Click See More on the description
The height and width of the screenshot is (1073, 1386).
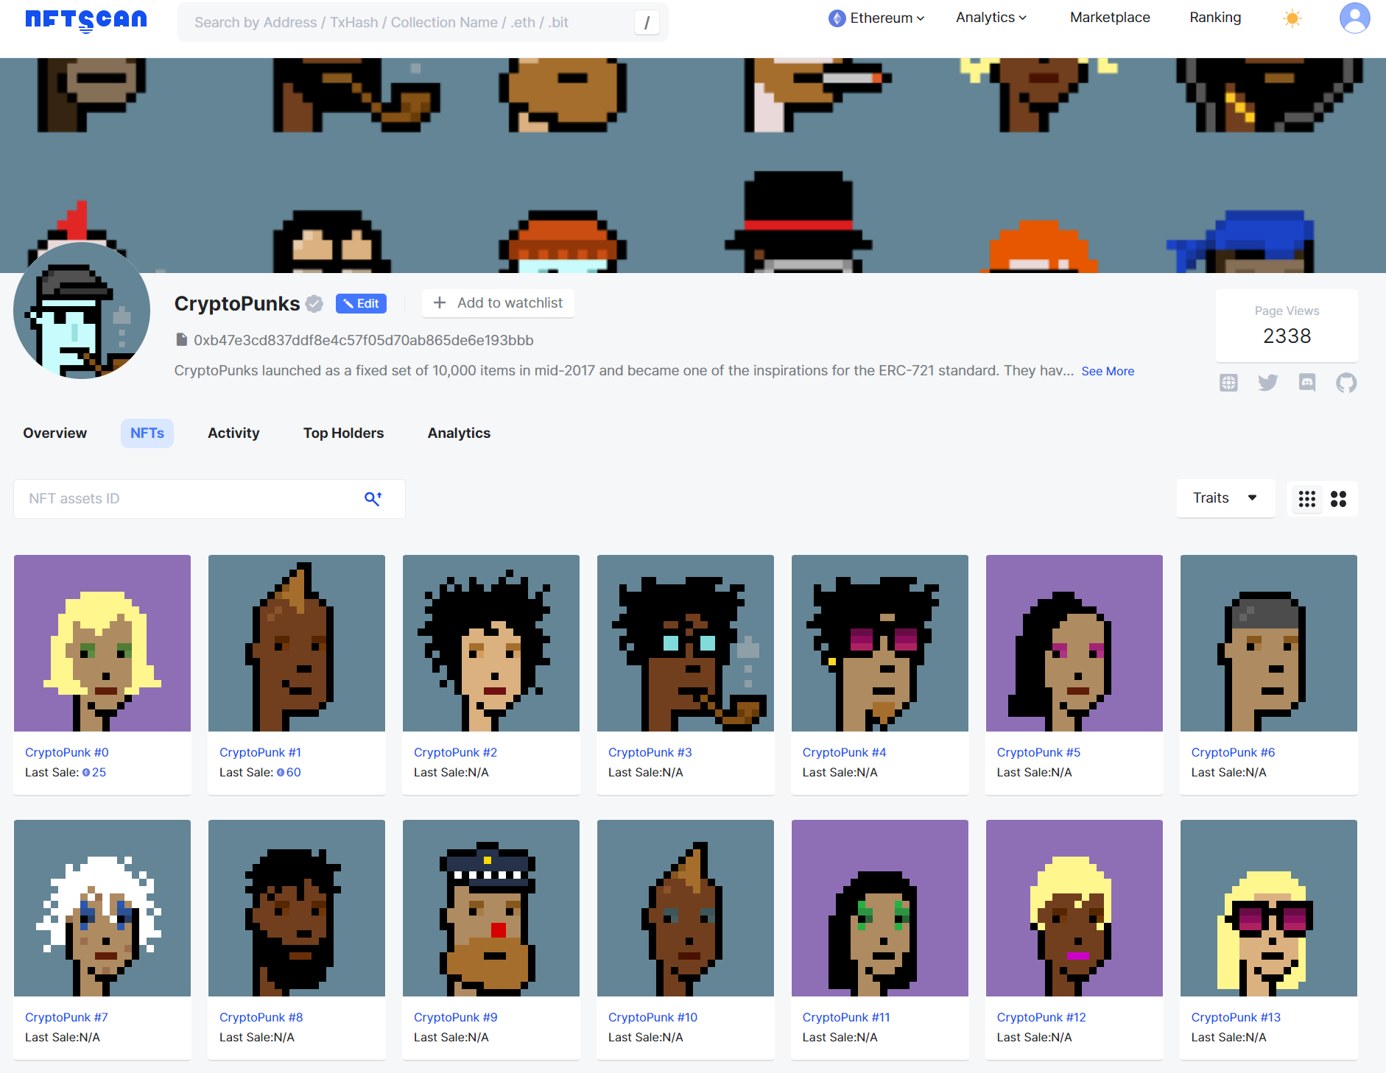(1107, 372)
